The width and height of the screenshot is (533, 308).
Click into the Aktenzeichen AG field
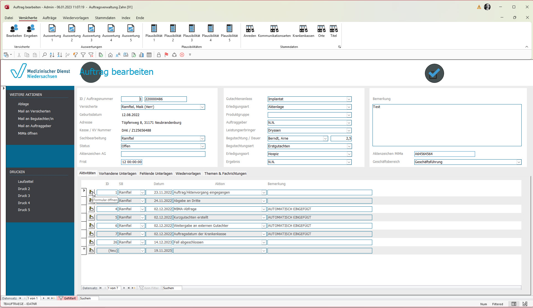(x=163, y=154)
